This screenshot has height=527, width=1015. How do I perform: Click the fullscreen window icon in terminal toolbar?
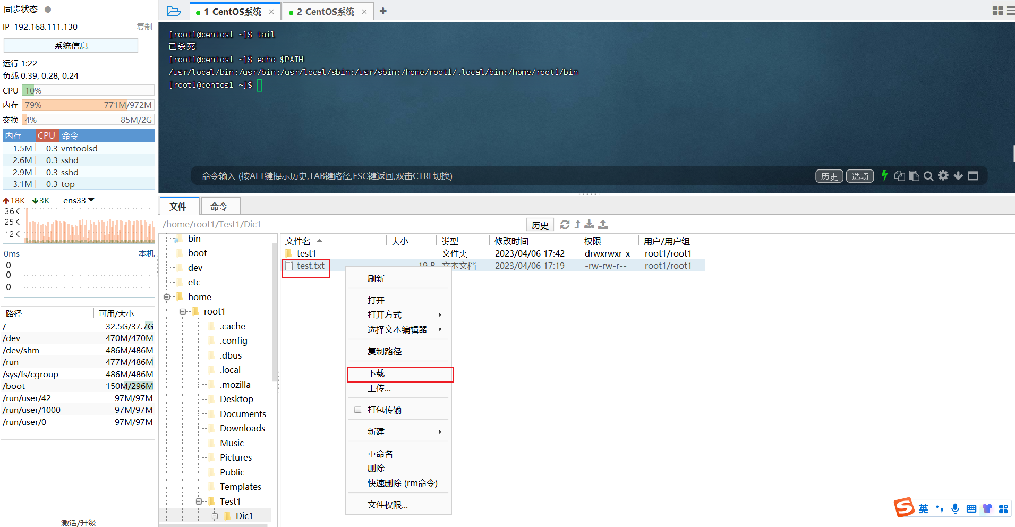tap(973, 176)
